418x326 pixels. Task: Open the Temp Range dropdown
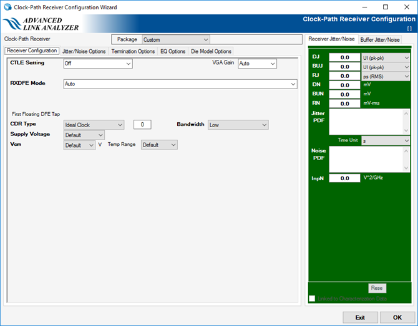click(x=159, y=145)
